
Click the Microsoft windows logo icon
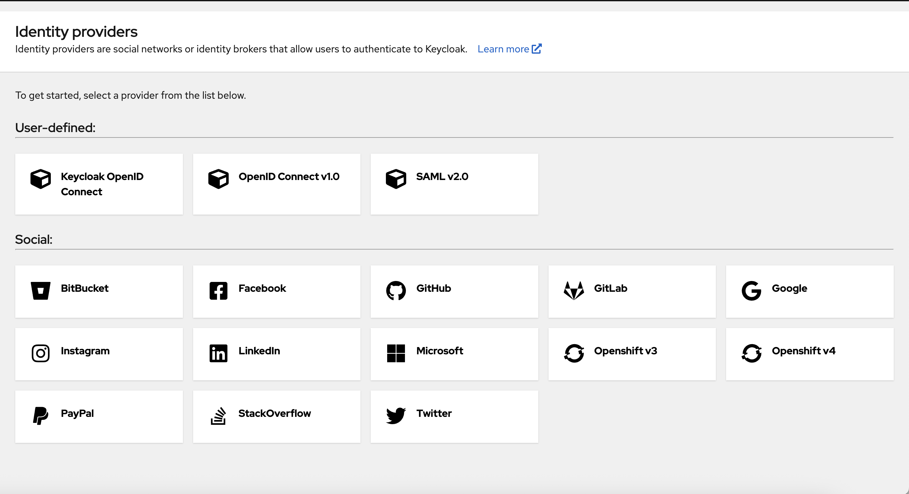[396, 353]
